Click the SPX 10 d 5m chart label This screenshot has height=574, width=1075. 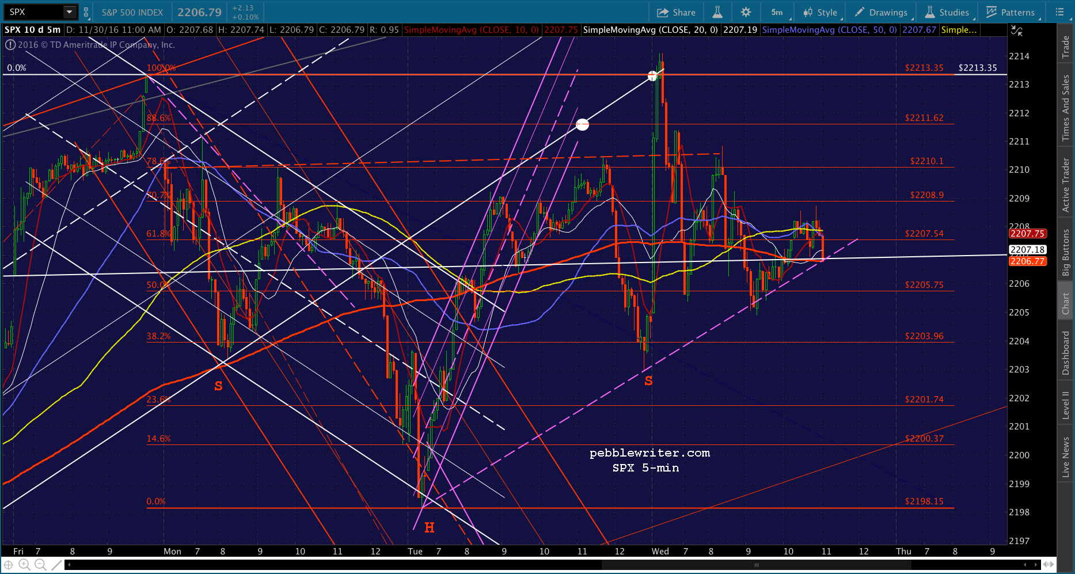pyautogui.click(x=33, y=29)
